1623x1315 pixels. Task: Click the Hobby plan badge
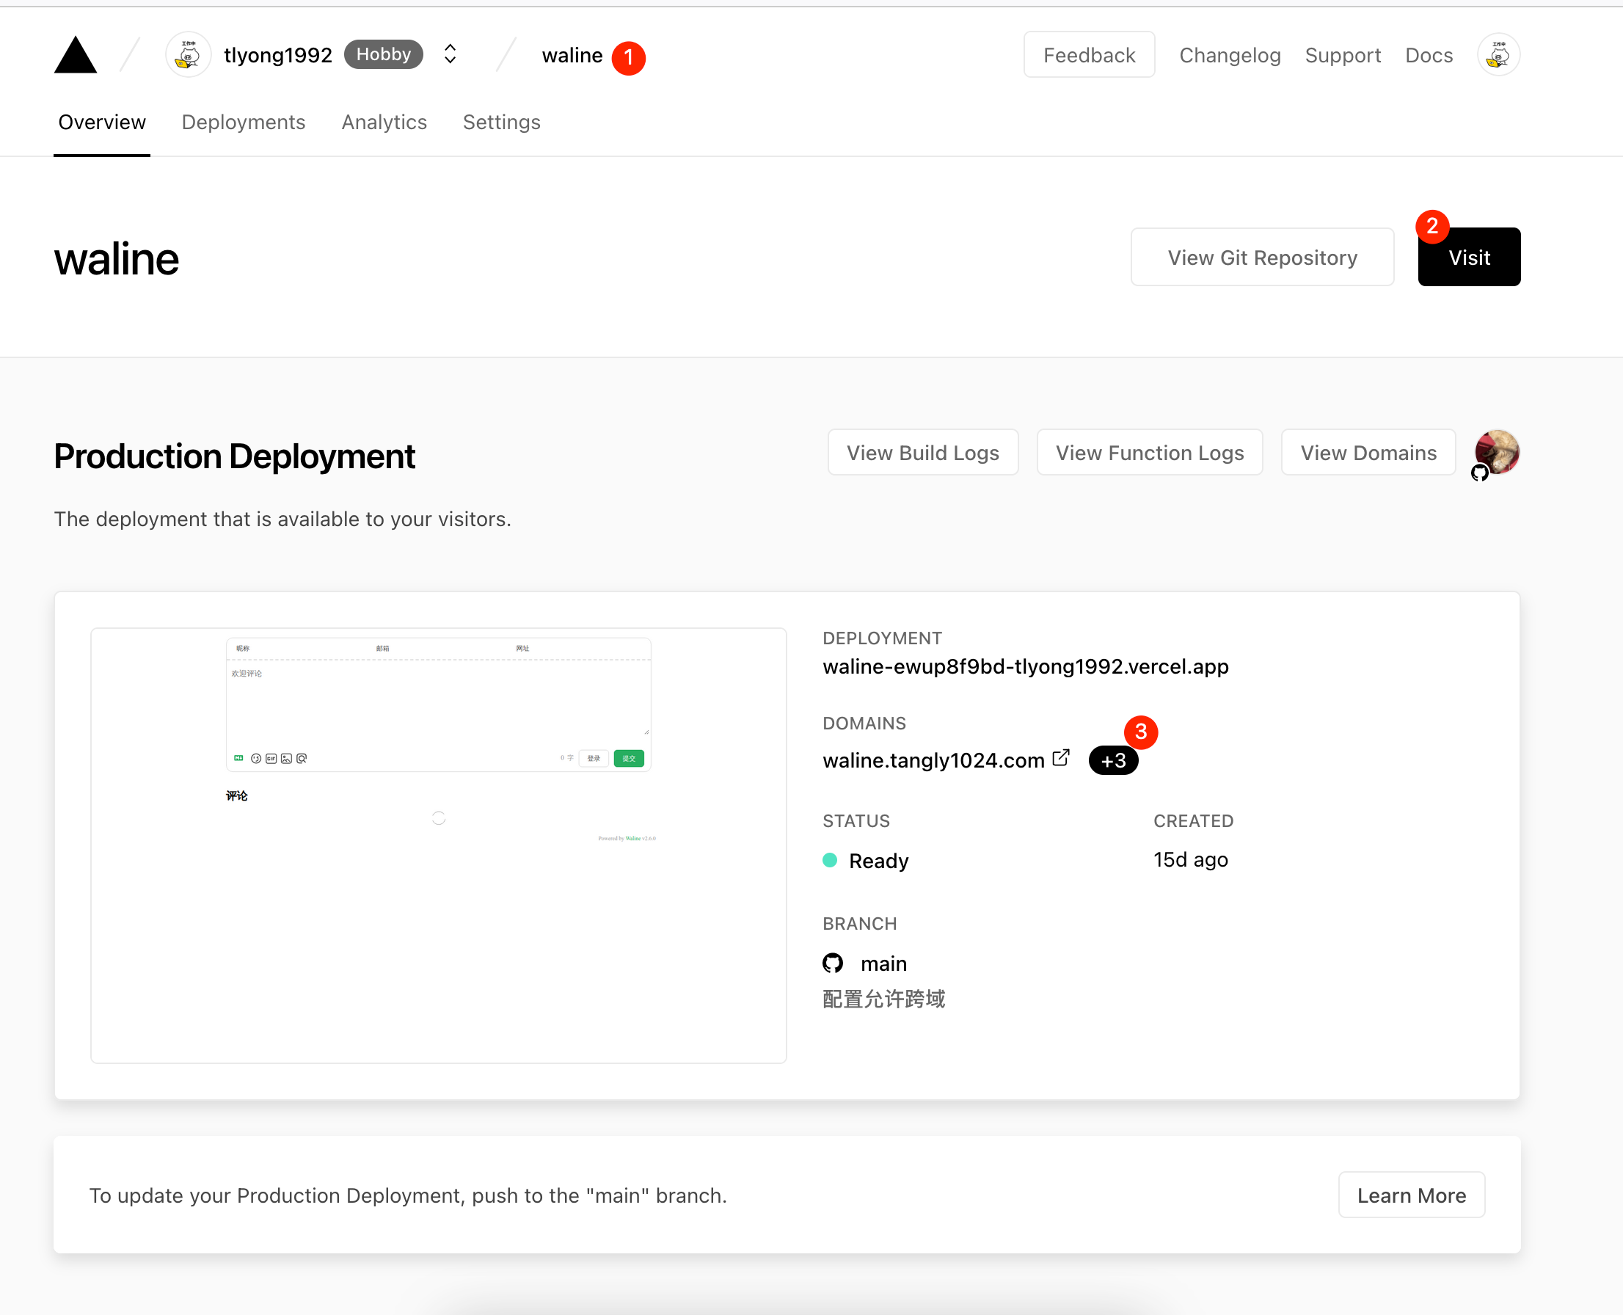(383, 54)
